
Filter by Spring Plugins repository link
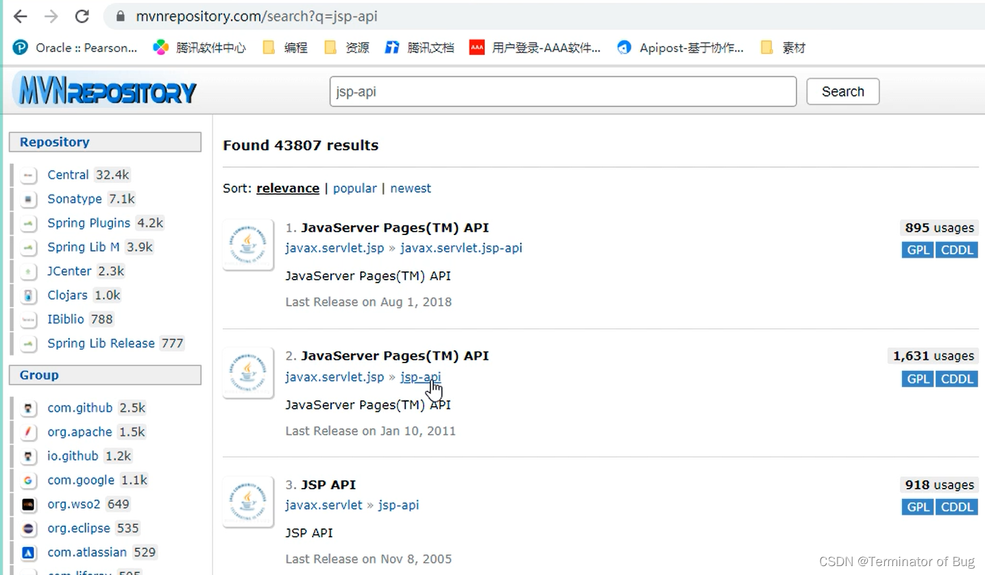click(x=88, y=223)
